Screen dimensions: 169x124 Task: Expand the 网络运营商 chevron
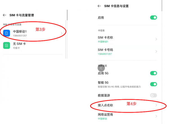point(156,116)
